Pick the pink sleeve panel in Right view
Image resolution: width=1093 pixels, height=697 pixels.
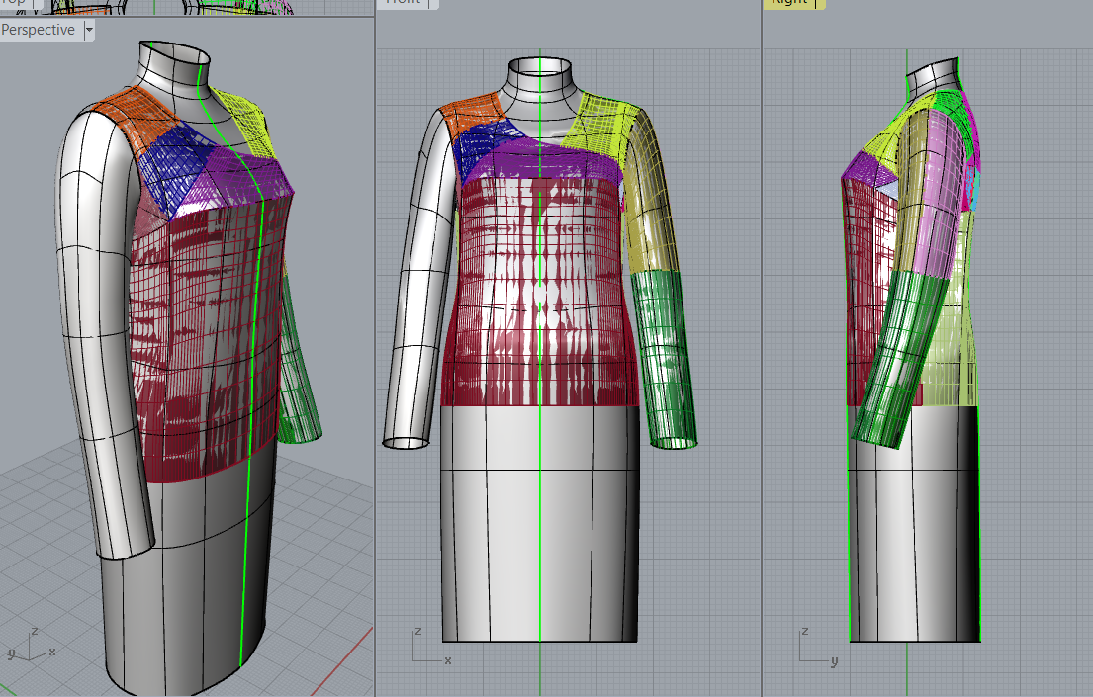935,227
